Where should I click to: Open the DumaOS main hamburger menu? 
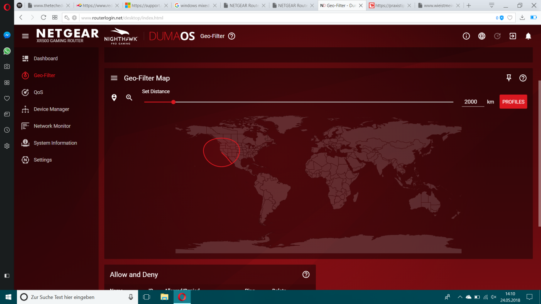tap(25, 36)
